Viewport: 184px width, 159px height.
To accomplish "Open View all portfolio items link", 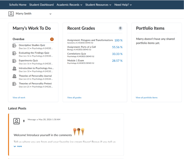I will tap(147, 98).
